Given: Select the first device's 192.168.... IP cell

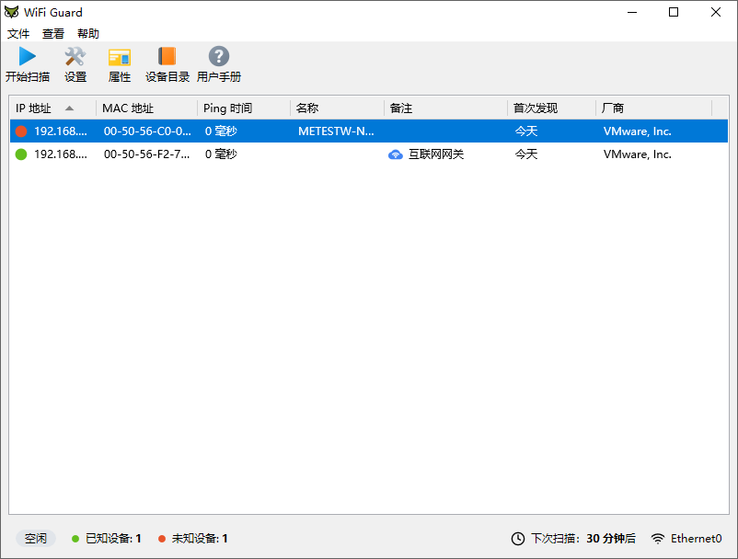Looking at the screenshot, I should click(61, 131).
